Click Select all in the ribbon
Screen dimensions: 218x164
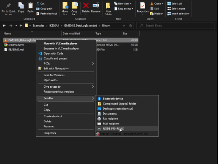(x=175, y=3)
